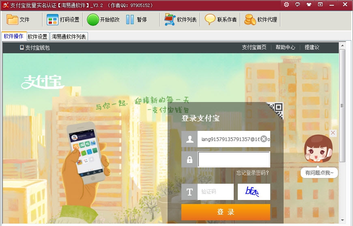The image size is (353, 226).
Task: Click the T icon beside captcha field
Action: click(x=189, y=192)
